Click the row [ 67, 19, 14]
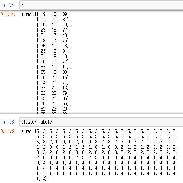Screen dimensions: 183x183 [x=54, y=67]
